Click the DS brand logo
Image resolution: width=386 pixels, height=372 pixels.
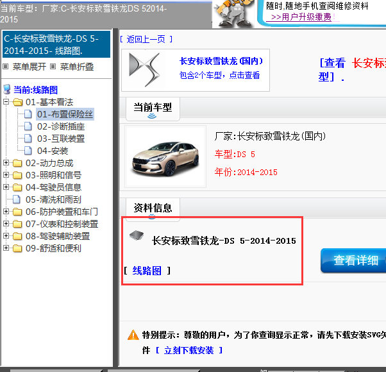point(144,70)
